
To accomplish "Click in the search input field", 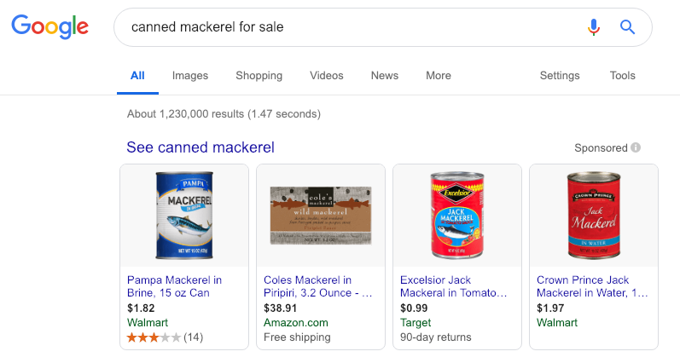I will 341,27.
